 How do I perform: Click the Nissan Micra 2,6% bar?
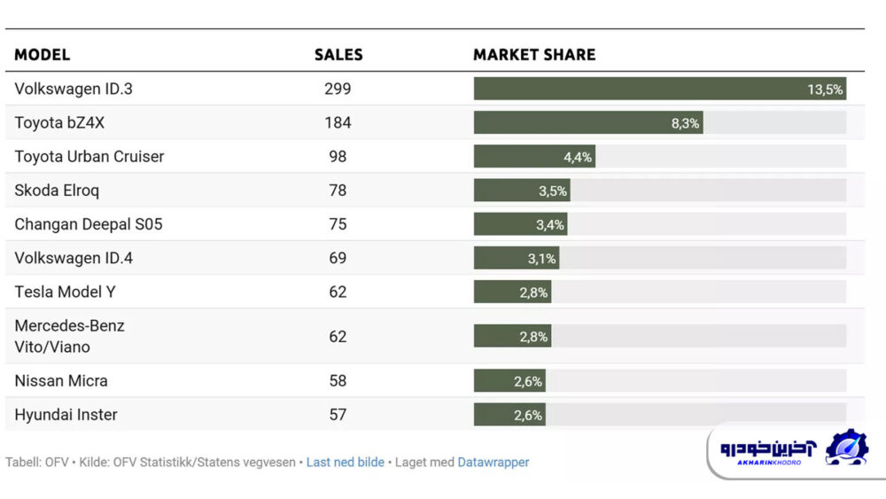(509, 381)
